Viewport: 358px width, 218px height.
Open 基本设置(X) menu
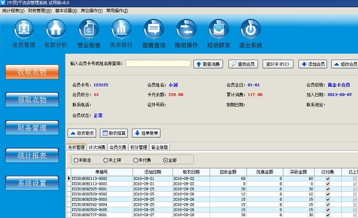click(x=66, y=11)
